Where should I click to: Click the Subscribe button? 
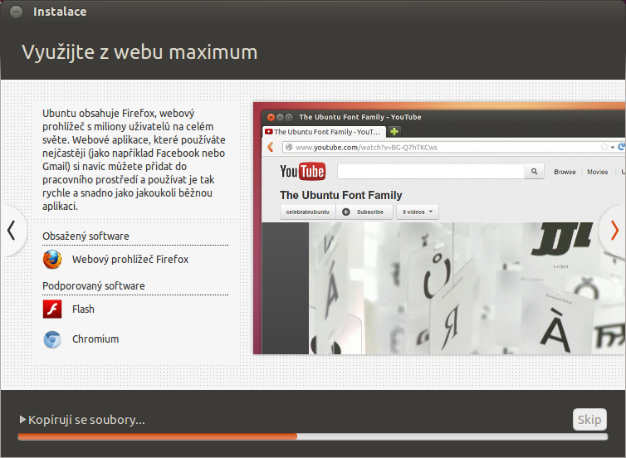(x=365, y=212)
